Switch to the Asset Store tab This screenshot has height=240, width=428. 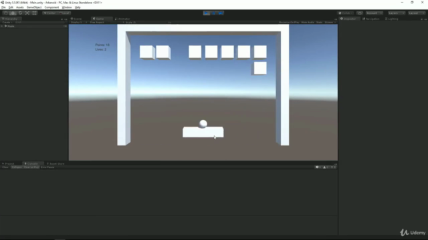[56, 163]
